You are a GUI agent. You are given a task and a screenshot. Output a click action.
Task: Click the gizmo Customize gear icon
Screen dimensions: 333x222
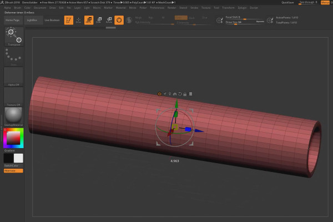click(159, 94)
